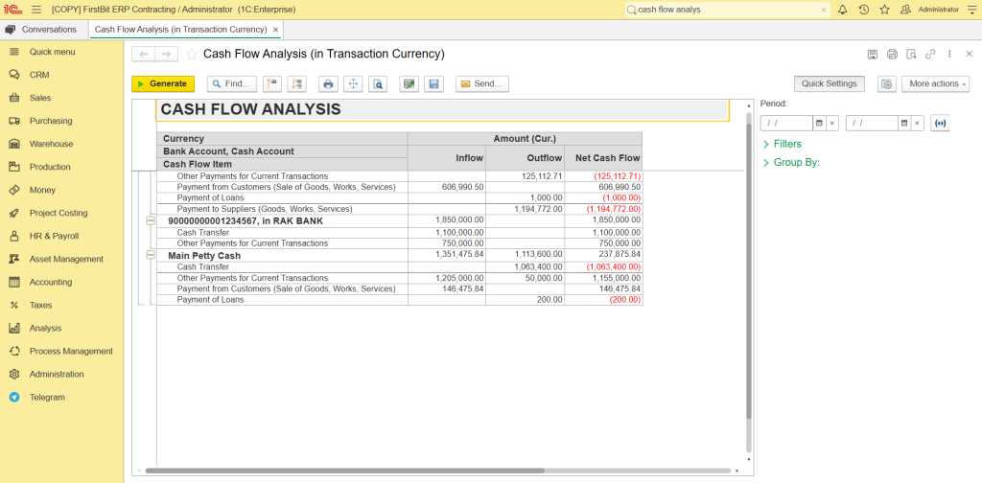Image resolution: width=982 pixels, height=483 pixels.
Task: Click the blue printer icon in the toolbar
Action: click(328, 83)
